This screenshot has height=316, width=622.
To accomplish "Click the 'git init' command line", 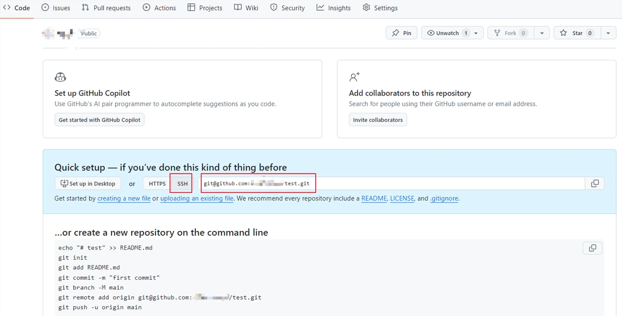I will (x=73, y=258).
